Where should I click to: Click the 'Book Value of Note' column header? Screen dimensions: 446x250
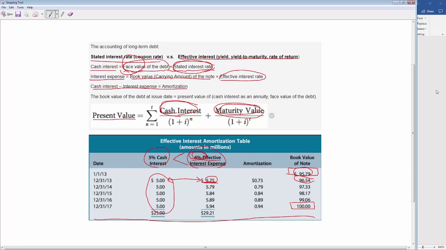point(302,160)
